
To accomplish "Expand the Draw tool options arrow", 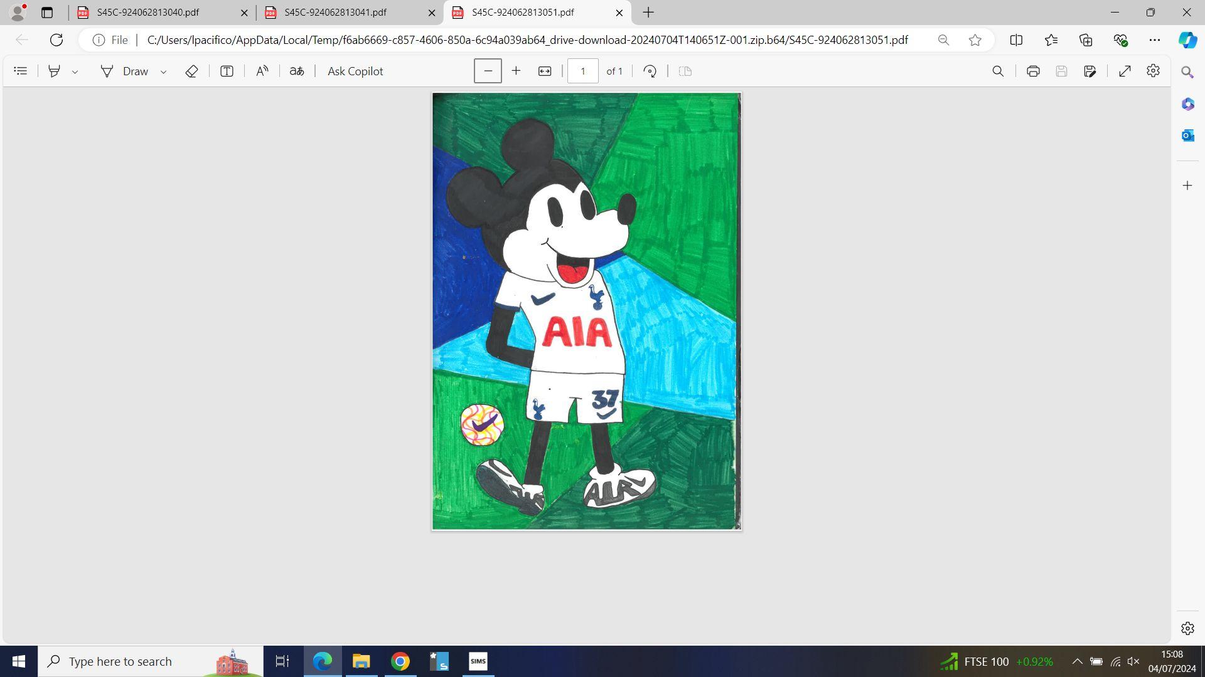I will 164,72.
